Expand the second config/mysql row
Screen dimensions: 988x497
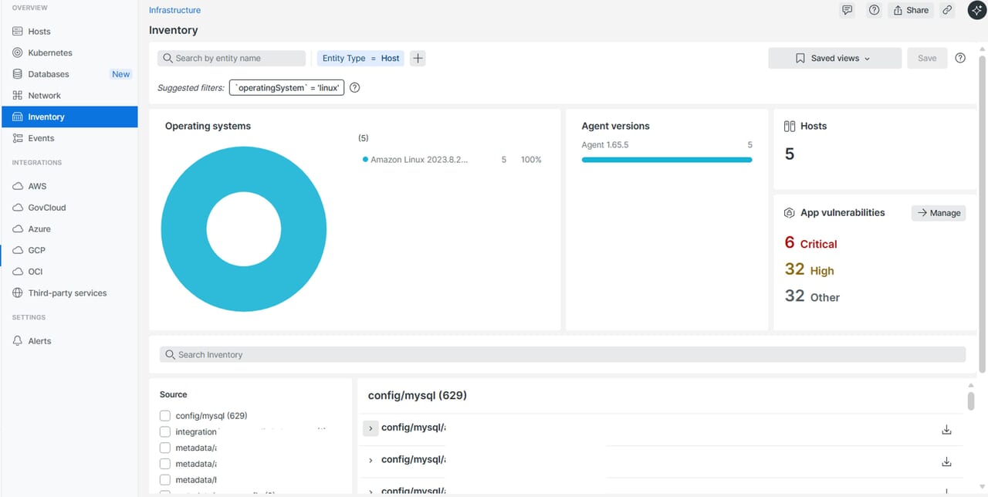[370, 460]
